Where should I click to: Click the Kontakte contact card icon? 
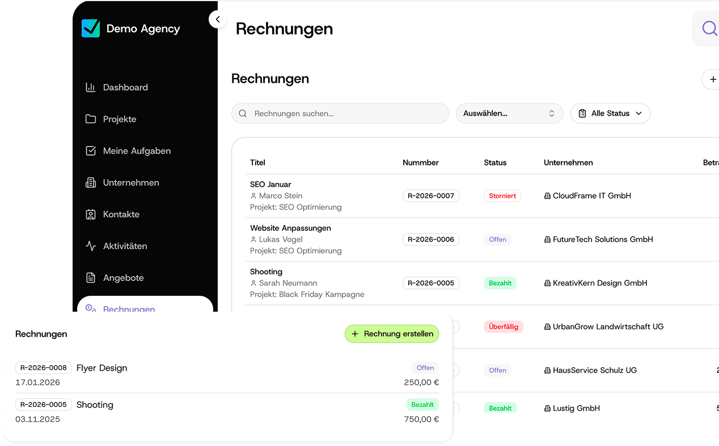coord(91,214)
